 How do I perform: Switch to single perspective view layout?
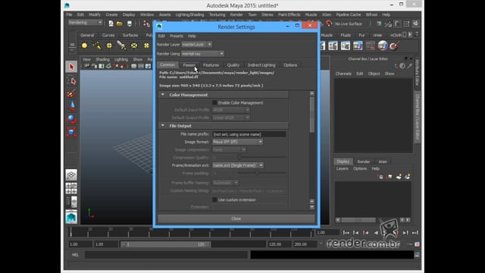coord(71,175)
